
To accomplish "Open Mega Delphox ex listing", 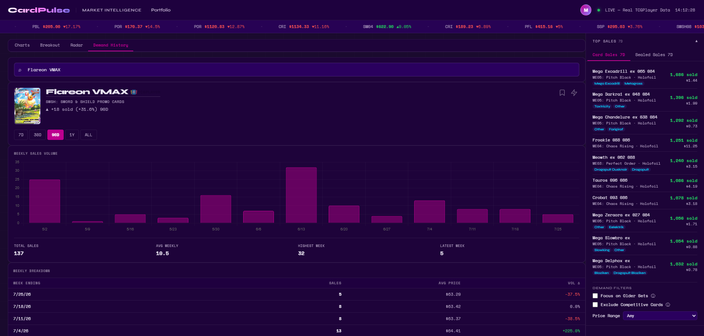I will (x=645, y=267).
